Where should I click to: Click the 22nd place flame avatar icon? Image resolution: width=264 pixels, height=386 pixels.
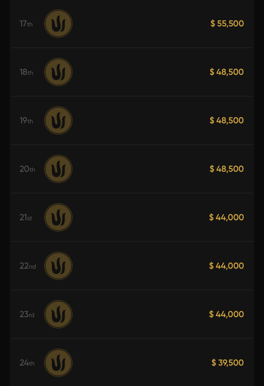click(58, 266)
